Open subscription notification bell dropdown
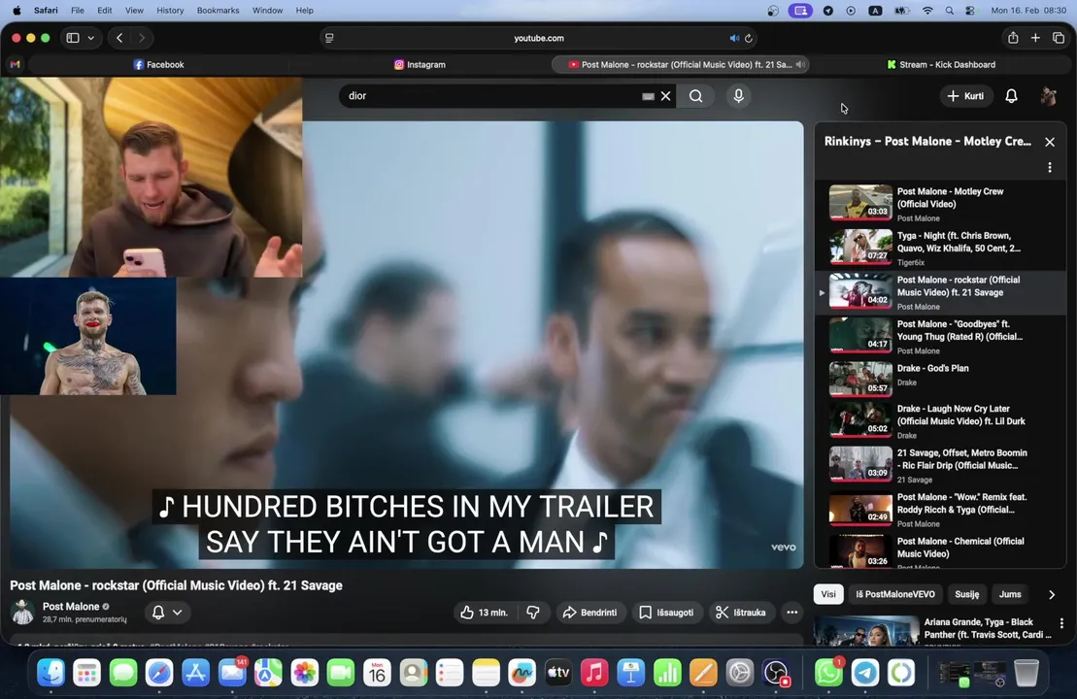Viewport: 1077px width, 699px height. tap(167, 613)
